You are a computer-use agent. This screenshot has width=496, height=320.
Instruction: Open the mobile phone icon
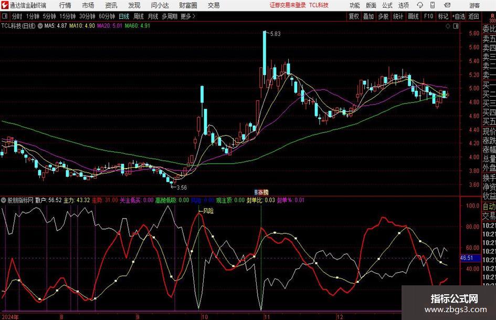[x=432, y=5]
